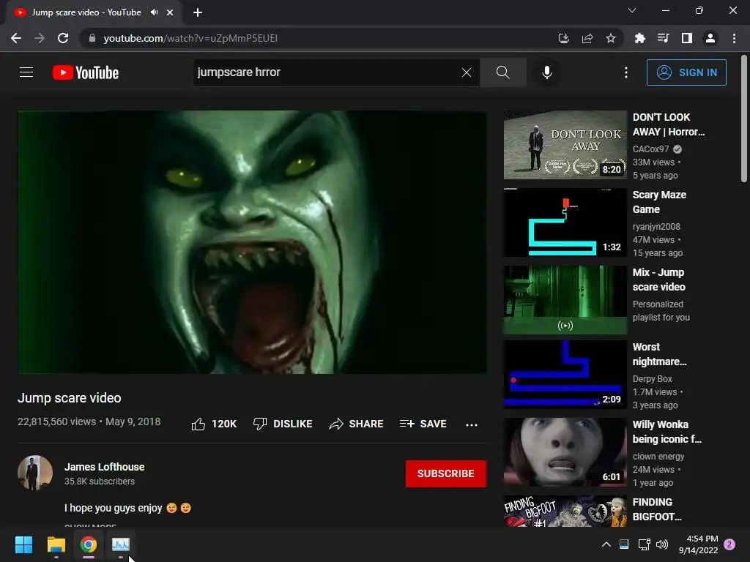Click the Chrome taskbar icon
750x562 pixels.
tap(89, 544)
